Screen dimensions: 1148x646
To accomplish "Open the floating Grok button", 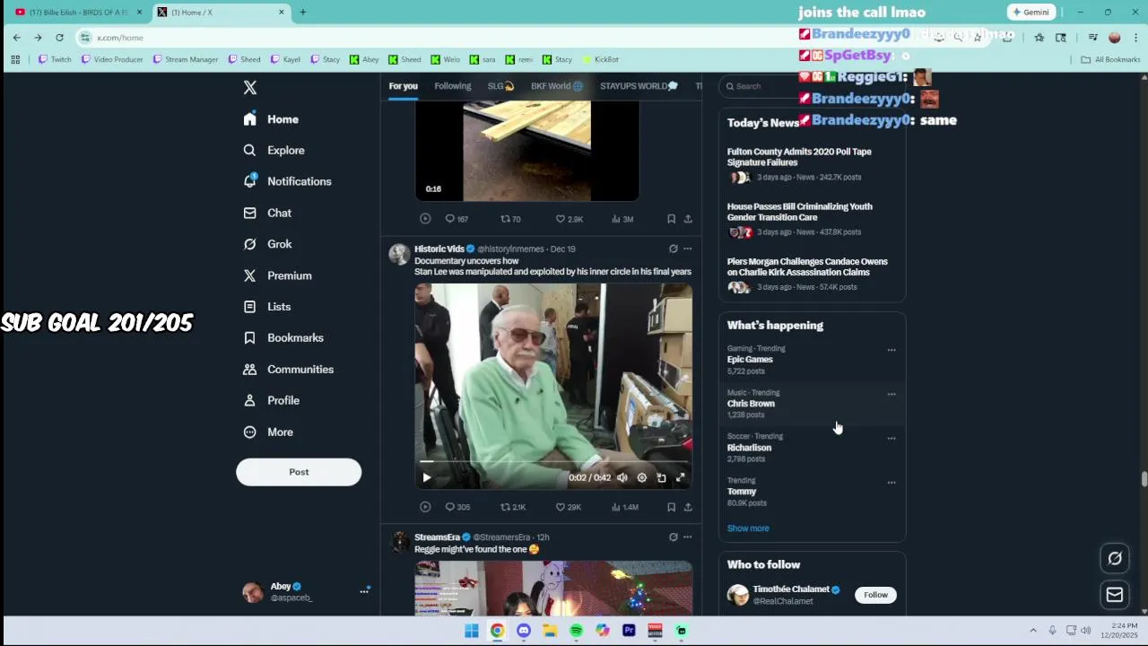I will coord(1115,558).
